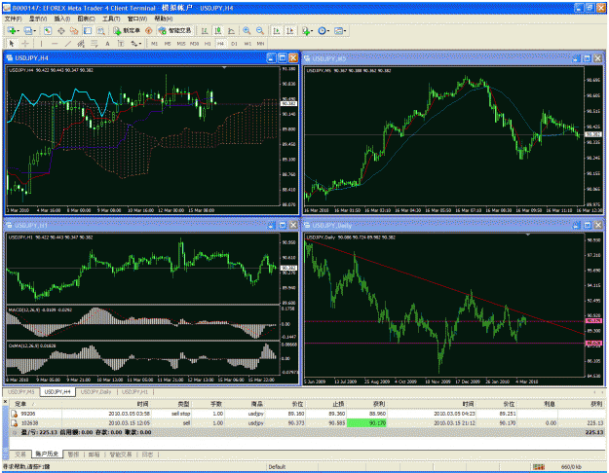Expand the templates dropdown arrow

coord(345,30)
